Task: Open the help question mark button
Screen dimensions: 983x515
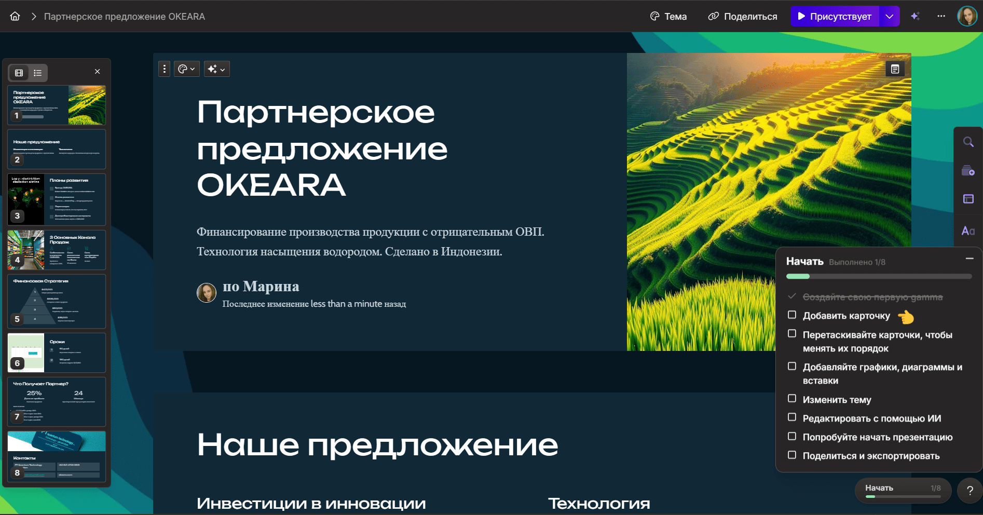Action: point(970,491)
